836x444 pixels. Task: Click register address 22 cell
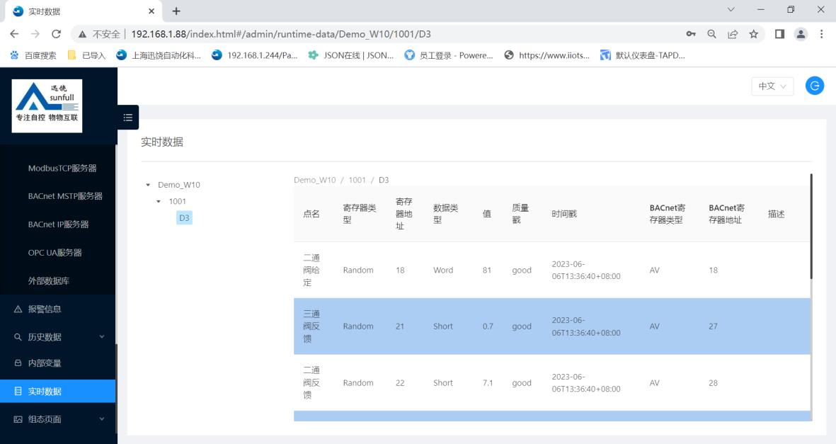click(400, 382)
